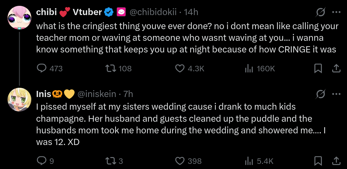
Task: Like Inis's reply with 398 likes
Action: [x=180, y=160]
